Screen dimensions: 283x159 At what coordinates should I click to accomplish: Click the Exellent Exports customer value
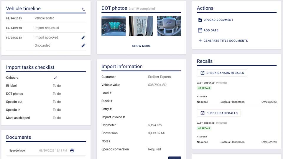tap(159, 77)
